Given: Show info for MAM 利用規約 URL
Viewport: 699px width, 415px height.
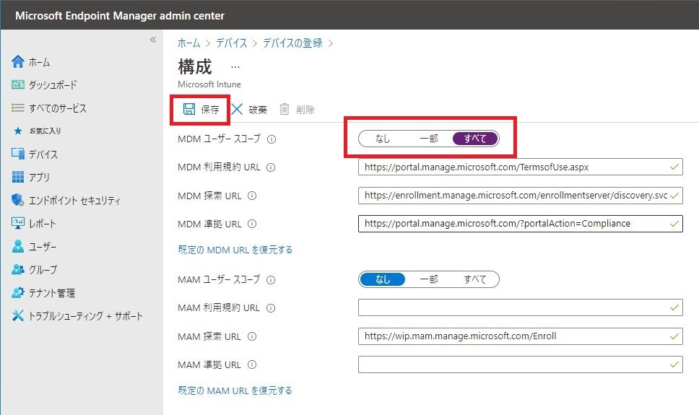Looking at the screenshot, I should coord(271,308).
